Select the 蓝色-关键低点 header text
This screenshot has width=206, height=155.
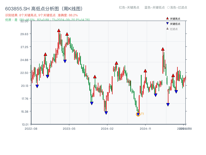154,7
